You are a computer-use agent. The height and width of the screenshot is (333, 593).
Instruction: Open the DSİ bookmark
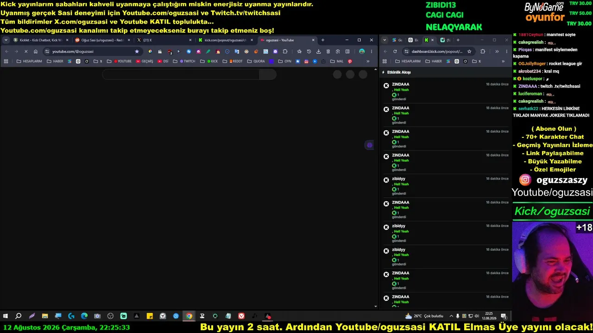tap(163, 61)
